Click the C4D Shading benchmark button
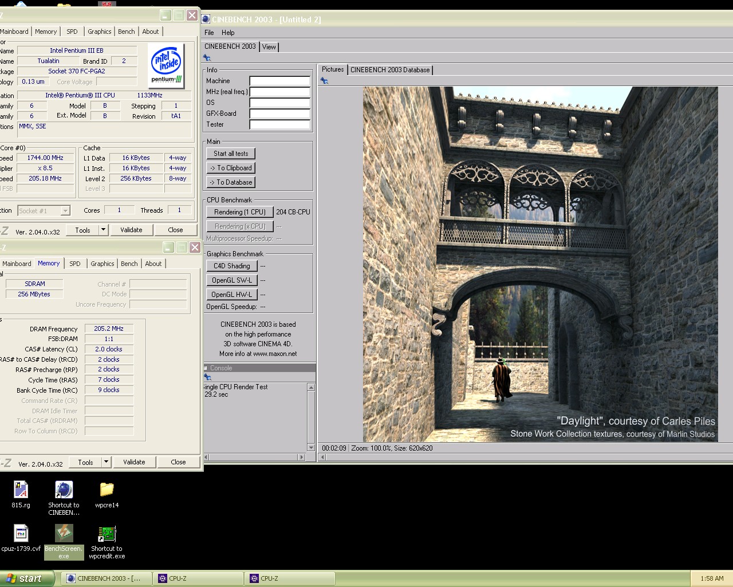This screenshot has height=587, width=733. click(231, 266)
